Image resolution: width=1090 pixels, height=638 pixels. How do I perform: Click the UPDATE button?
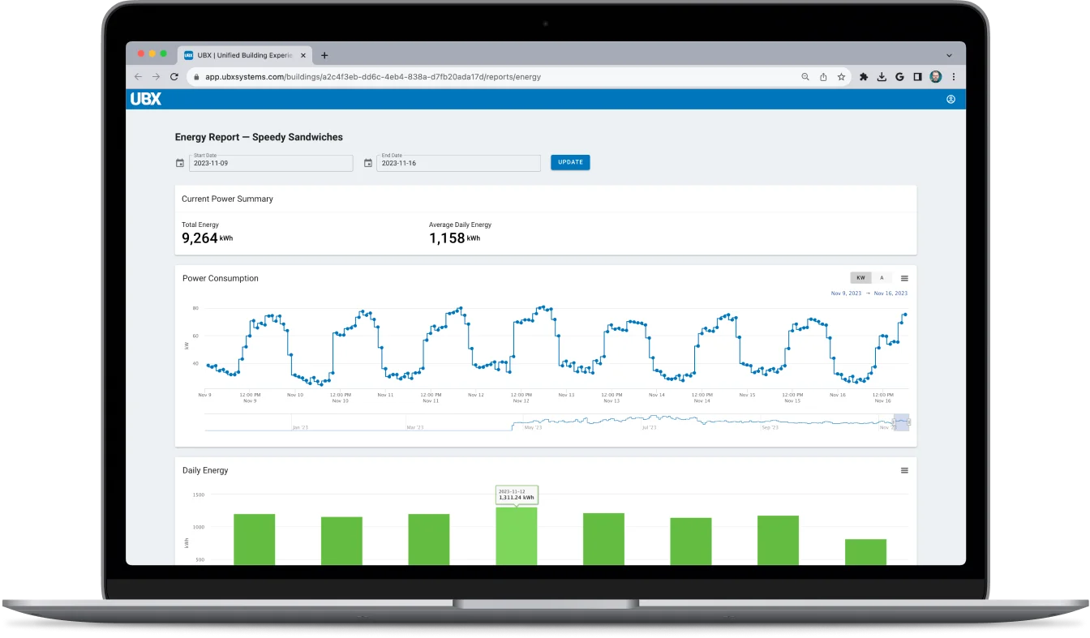pyautogui.click(x=570, y=162)
